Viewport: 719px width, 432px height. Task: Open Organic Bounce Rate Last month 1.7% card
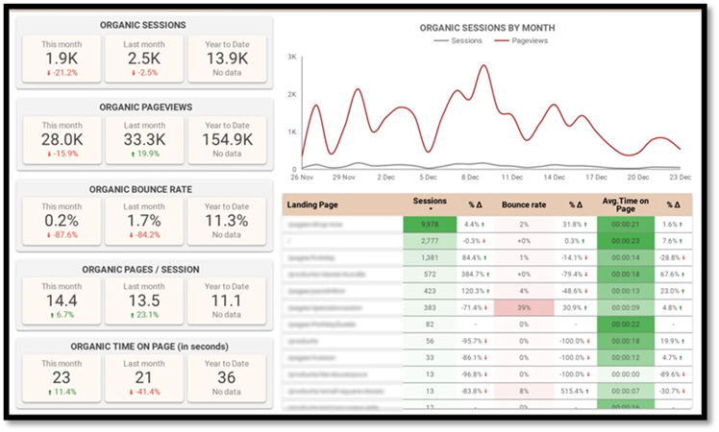144,219
